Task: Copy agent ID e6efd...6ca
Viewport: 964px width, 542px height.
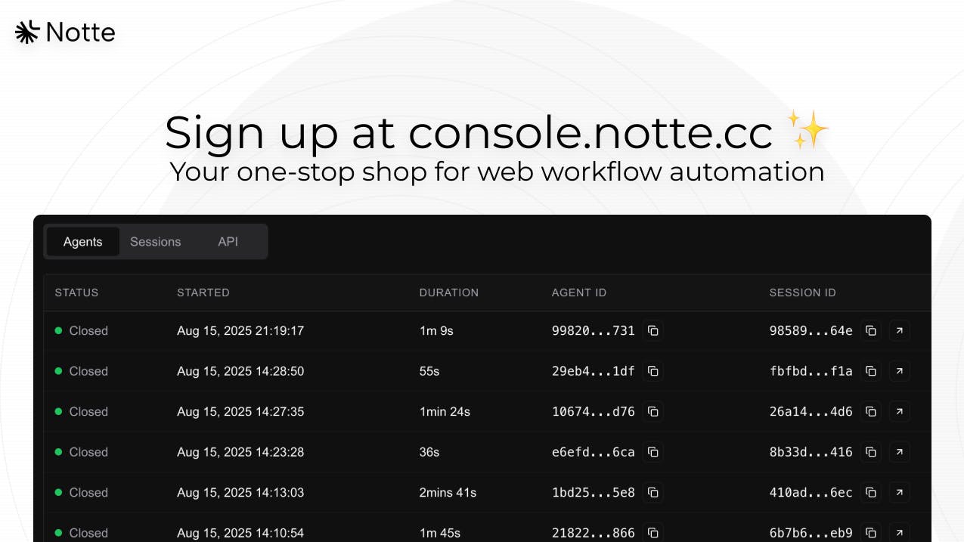Action: click(653, 452)
